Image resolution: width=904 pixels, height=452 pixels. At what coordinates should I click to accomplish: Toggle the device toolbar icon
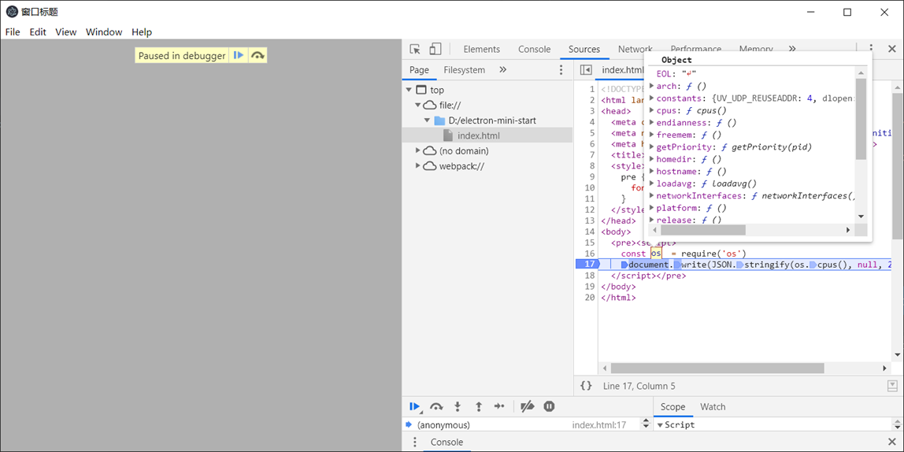435,49
